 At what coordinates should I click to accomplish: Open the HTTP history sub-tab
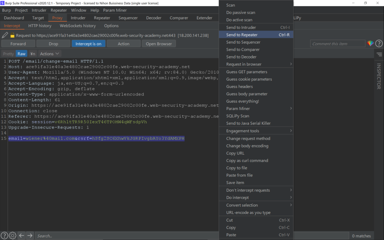click(40, 26)
